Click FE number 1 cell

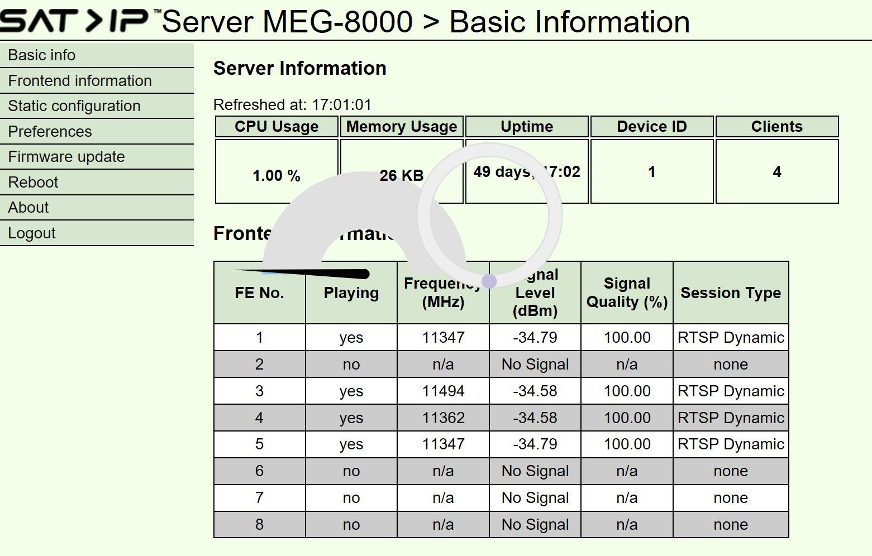click(260, 338)
